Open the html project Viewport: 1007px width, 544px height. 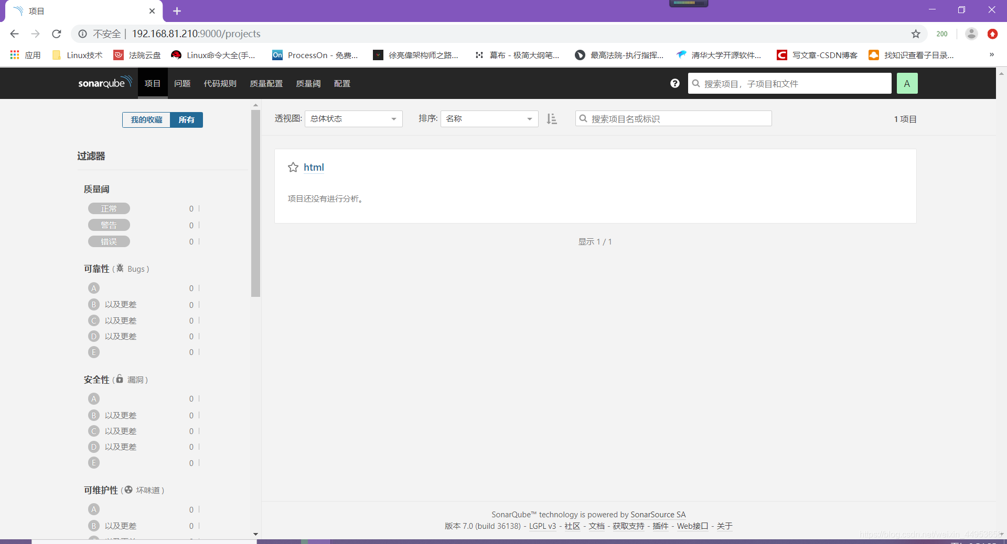(x=314, y=167)
